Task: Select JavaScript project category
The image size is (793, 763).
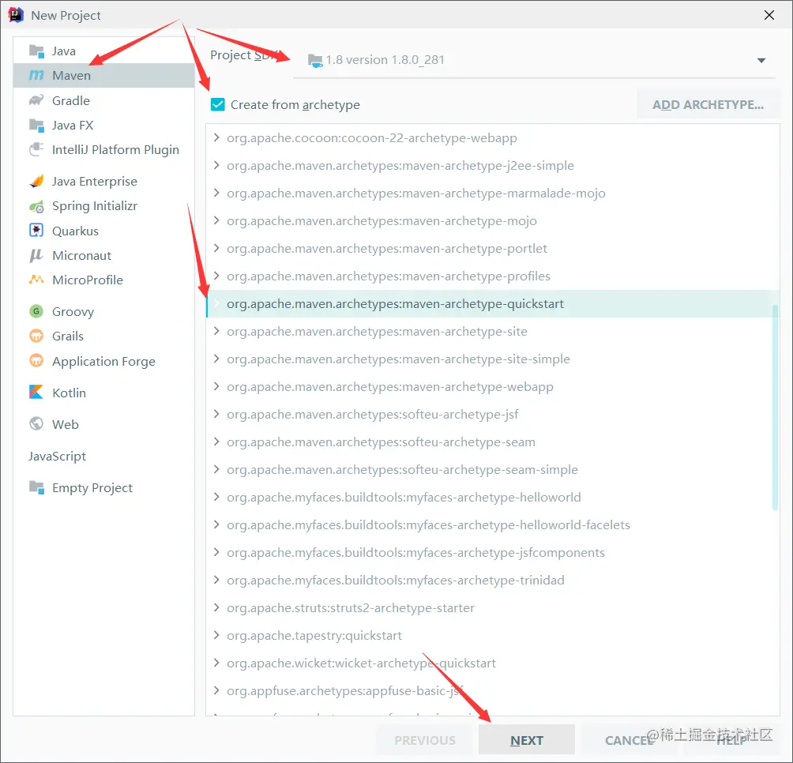Action: pos(57,456)
